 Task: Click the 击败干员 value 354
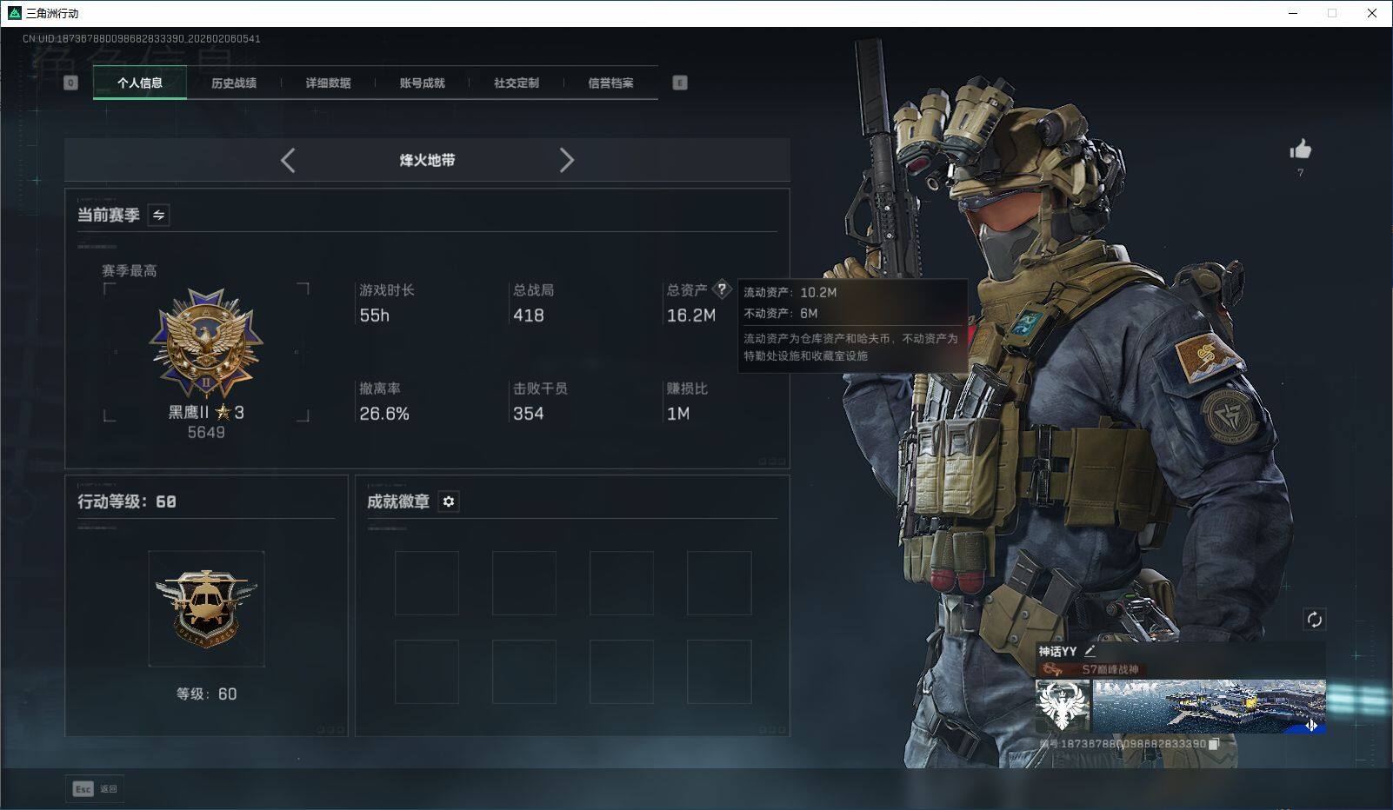[529, 414]
